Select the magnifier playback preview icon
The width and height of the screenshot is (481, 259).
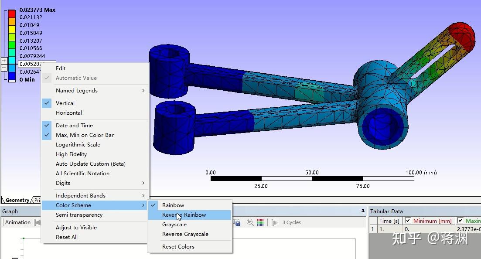tap(250, 222)
